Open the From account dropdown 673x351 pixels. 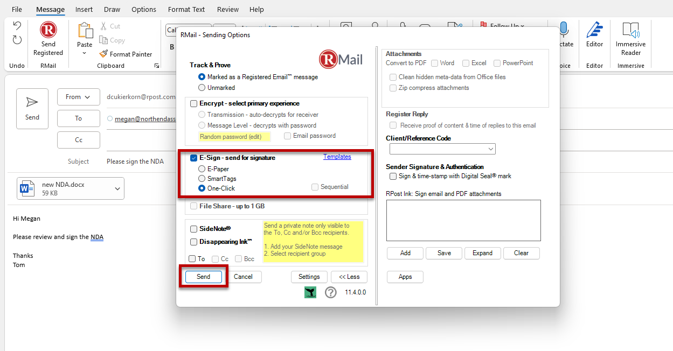coord(79,97)
